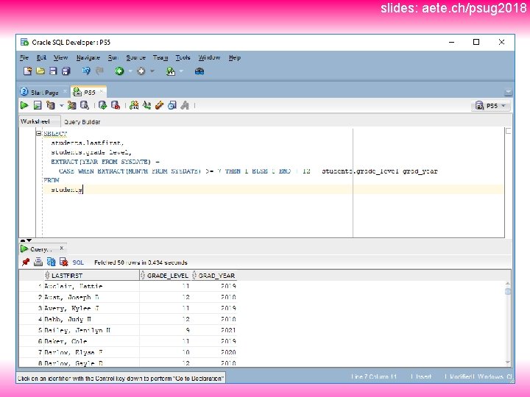530x397 pixels.
Task: Close the Query Result tab
Action: coord(62,248)
